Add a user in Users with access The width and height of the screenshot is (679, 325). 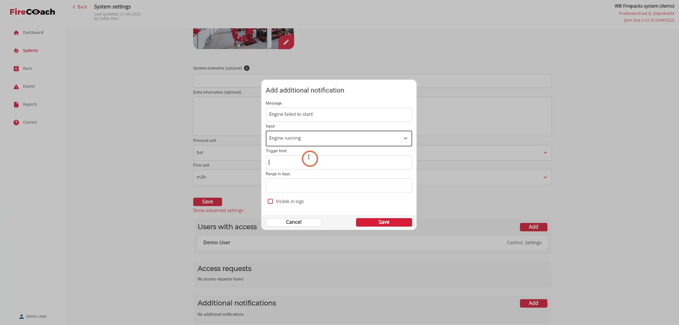pos(534,227)
